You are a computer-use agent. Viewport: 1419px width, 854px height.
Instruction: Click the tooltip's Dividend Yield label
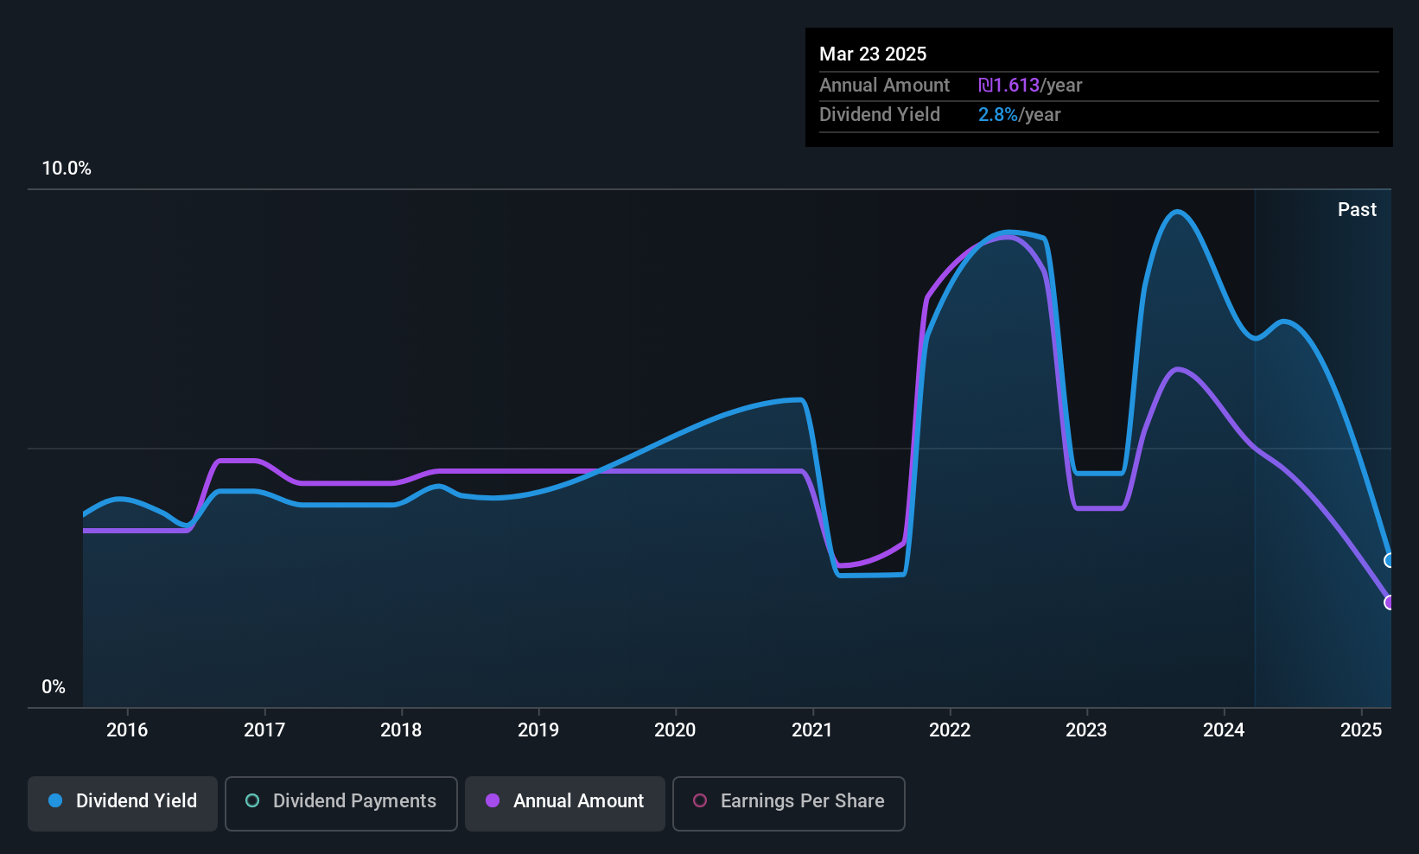point(880,115)
